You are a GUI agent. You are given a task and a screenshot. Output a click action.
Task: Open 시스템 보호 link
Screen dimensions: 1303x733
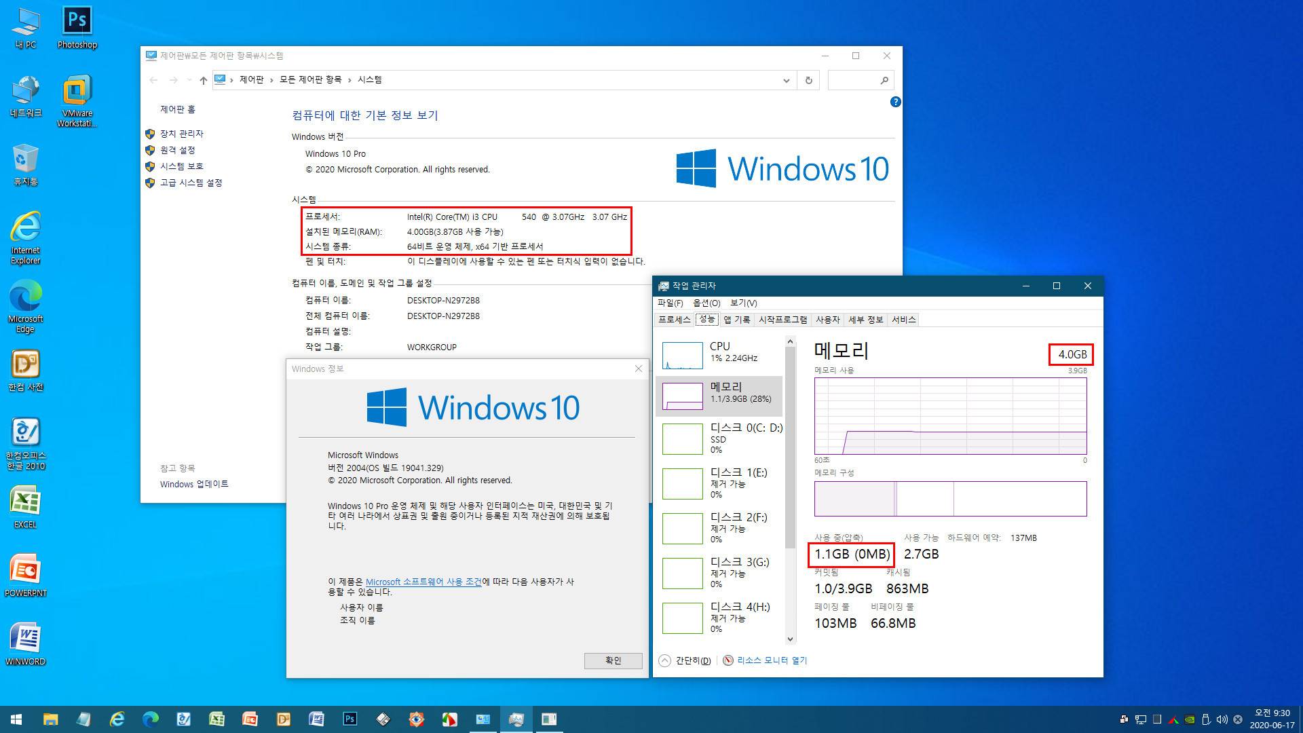coord(181,166)
